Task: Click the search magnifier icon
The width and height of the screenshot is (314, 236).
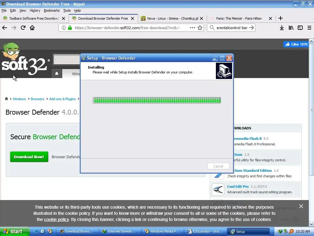Action: [x=212, y=28]
